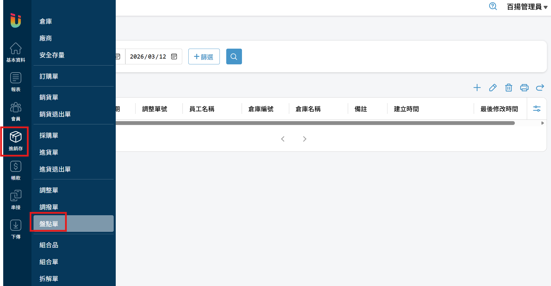Open calendar picker for 2026/03/12 date
Screen dimensions: 551x286
click(x=174, y=57)
